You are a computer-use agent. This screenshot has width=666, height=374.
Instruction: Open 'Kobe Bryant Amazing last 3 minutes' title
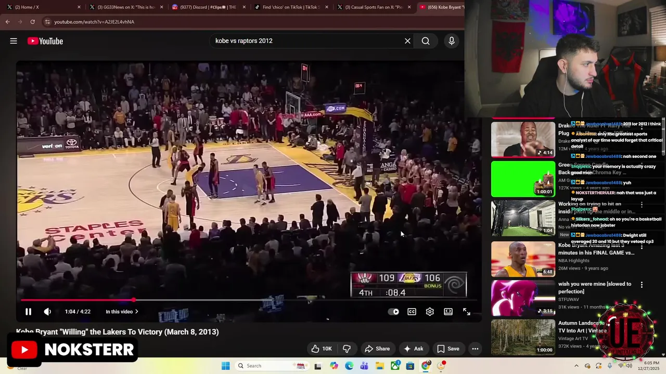click(596, 249)
